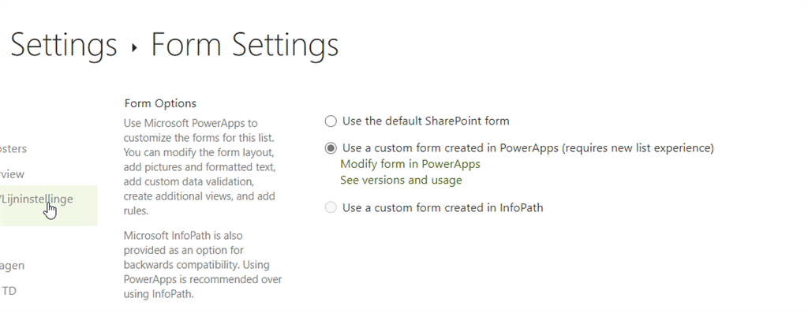
Task: Click the InfoPath backwards compatibility paragraph
Action: pyautogui.click(x=203, y=265)
